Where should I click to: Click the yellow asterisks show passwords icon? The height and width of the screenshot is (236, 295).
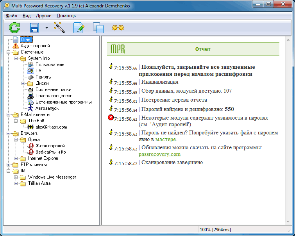(x=118, y=28)
